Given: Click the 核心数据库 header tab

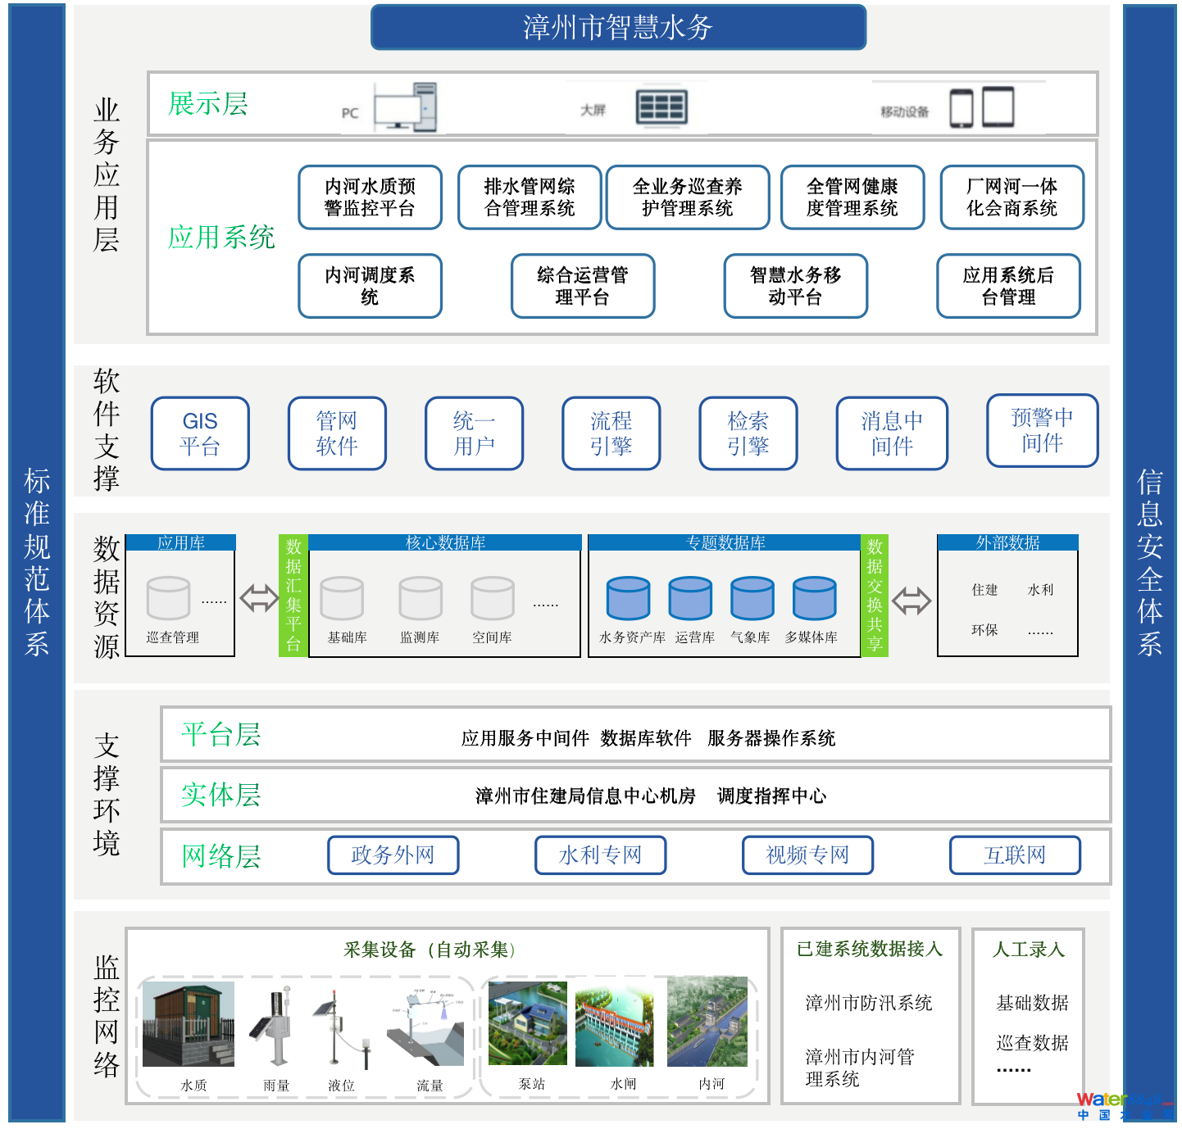Looking at the screenshot, I should tap(445, 542).
